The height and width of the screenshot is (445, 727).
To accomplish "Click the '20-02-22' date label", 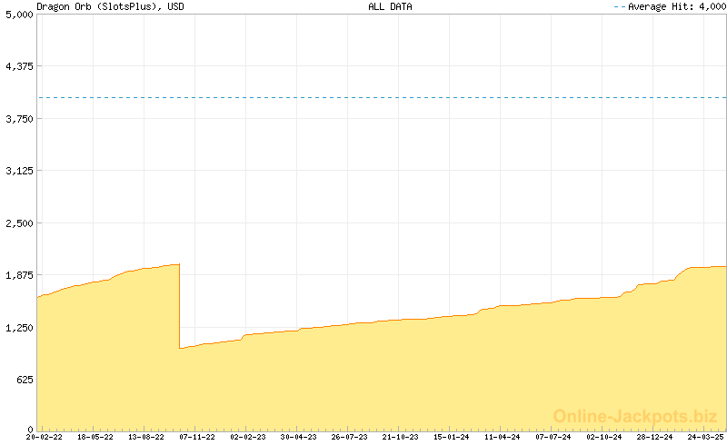I will point(44,437).
